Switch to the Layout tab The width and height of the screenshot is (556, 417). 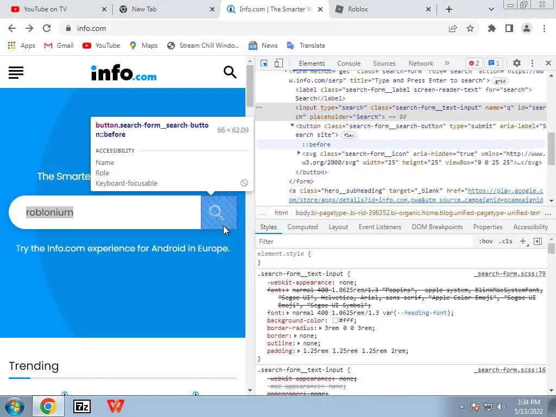tap(338, 227)
